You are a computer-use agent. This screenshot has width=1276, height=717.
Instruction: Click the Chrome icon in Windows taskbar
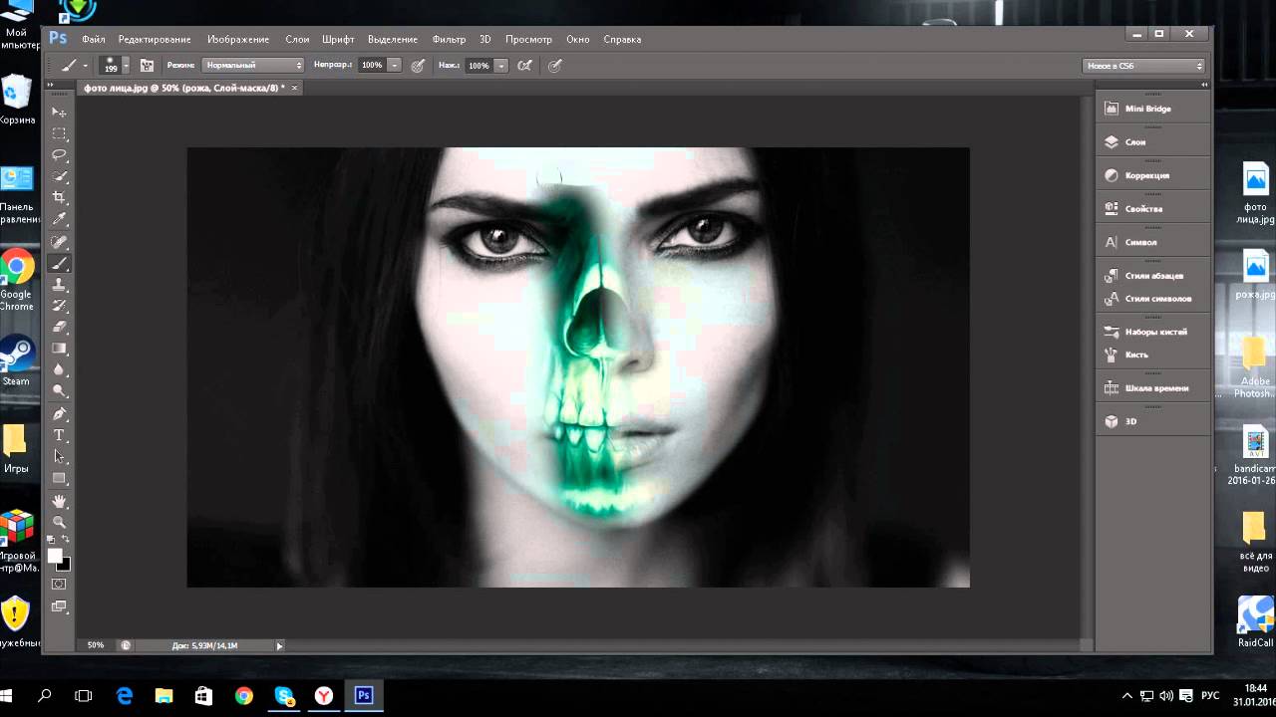244,695
